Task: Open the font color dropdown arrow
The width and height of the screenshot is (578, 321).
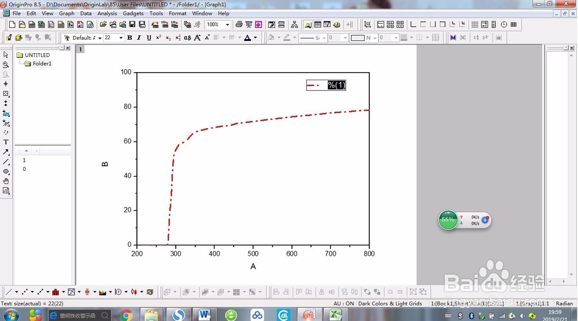Action: pos(255,38)
